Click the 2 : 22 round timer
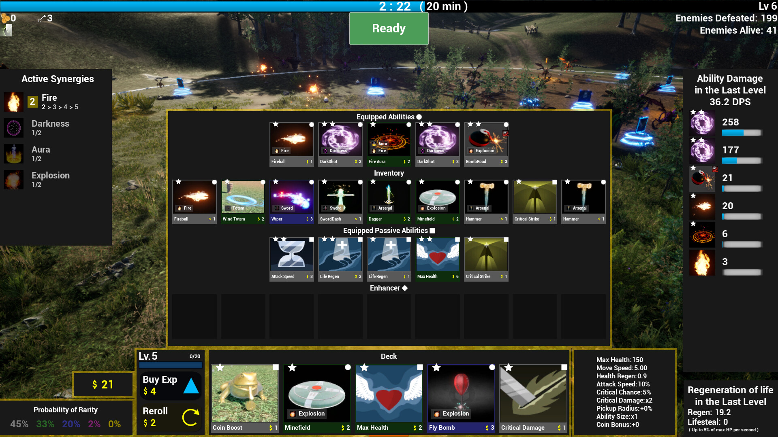The height and width of the screenshot is (437, 778). (395, 6)
